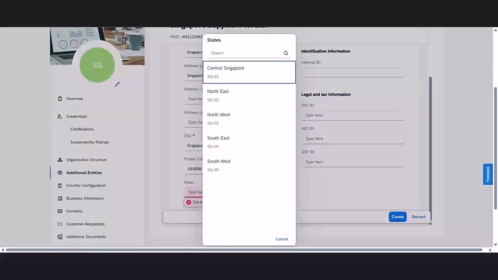
Task: Cancel the States dialog
Action: (282, 239)
